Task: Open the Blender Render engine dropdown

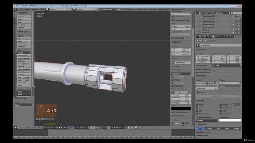Action: coord(108,10)
